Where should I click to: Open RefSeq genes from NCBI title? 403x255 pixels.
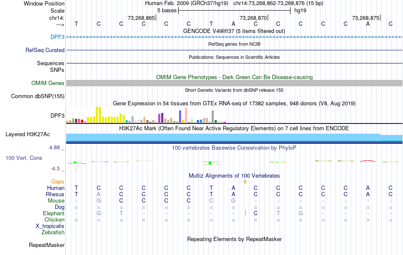click(234, 44)
